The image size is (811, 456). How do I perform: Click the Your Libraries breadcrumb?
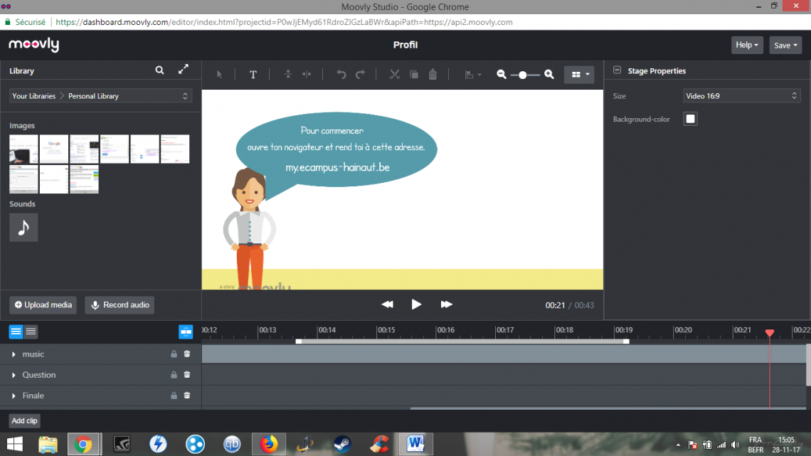point(33,96)
